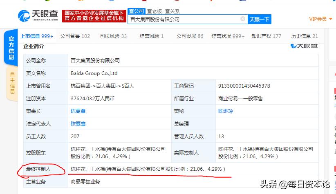Open the 公司发展 86 tab
The width and height of the screenshot is (336, 194).
190,36
